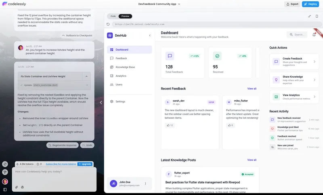Click the Create Feedback chat icon
Image resolution: width=323 pixels, height=195 pixels.
pyautogui.click(x=276, y=62)
